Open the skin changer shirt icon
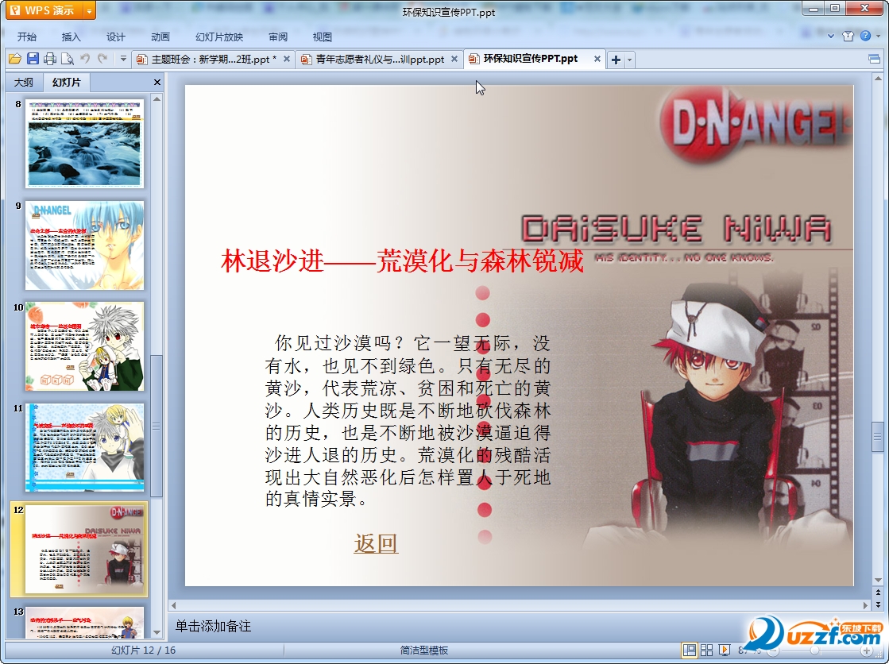 [x=848, y=36]
